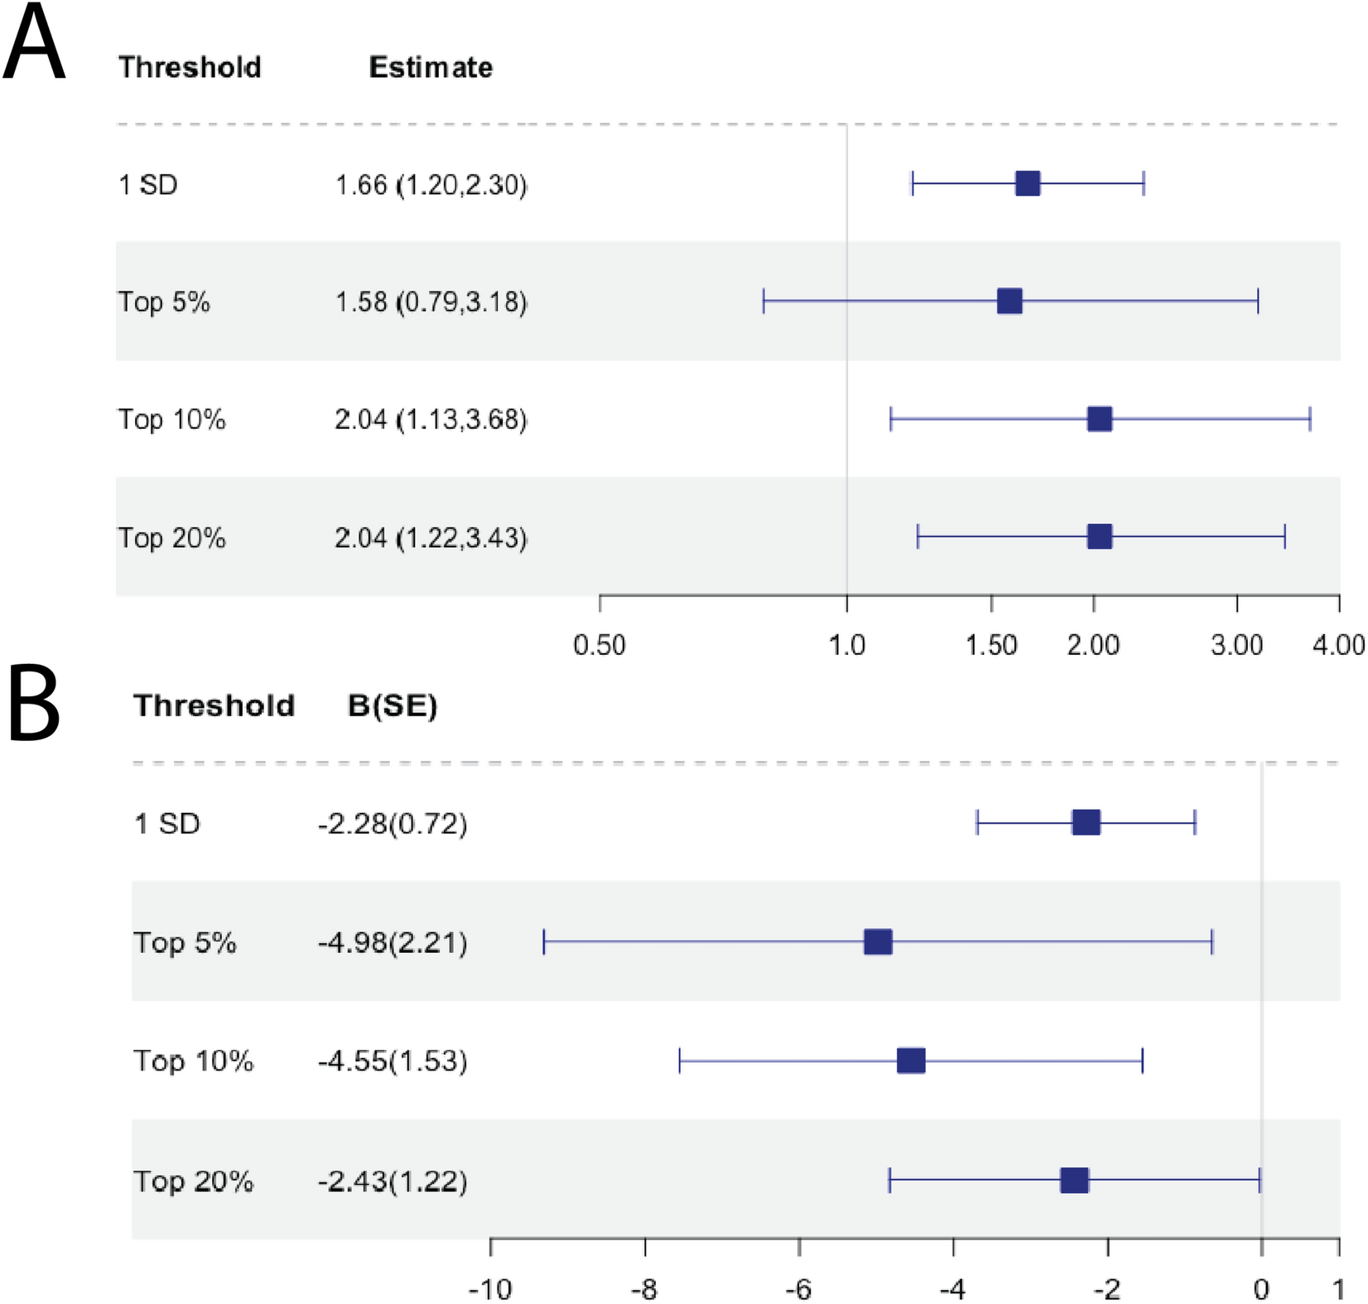Screen dimensions: 1368x1304
Task: Click the Top 10% row label in panel B
Action: coord(194,1061)
